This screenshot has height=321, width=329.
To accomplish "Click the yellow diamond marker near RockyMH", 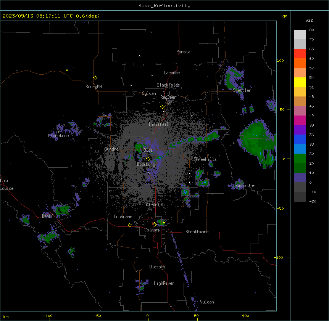I will point(95,78).
